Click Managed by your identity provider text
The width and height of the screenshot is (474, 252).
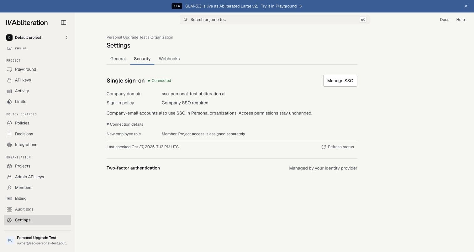323,168
